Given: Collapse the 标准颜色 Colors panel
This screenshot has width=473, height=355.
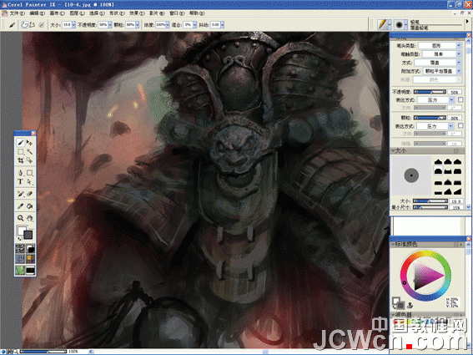Looking at the screenshot, I should [394, 244].
